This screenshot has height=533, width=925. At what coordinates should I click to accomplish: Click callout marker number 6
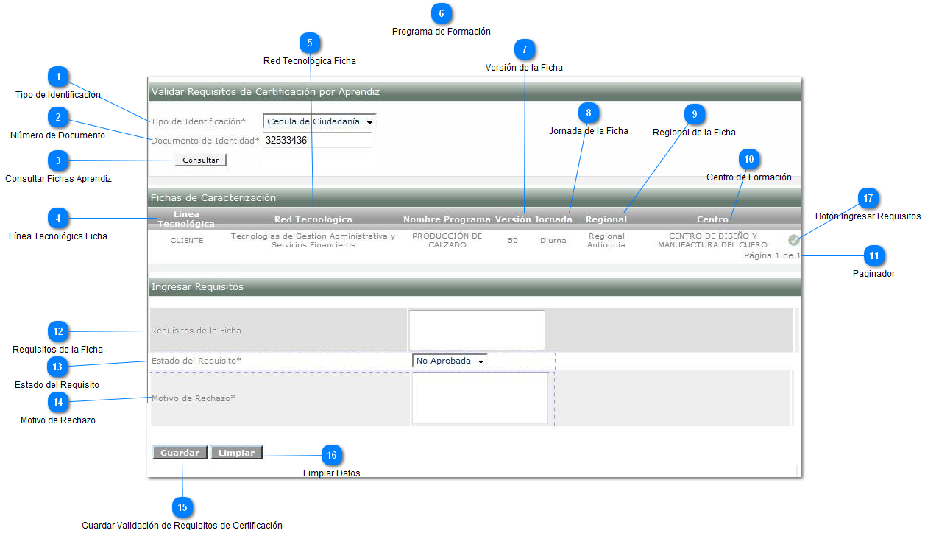coord(442,13)
